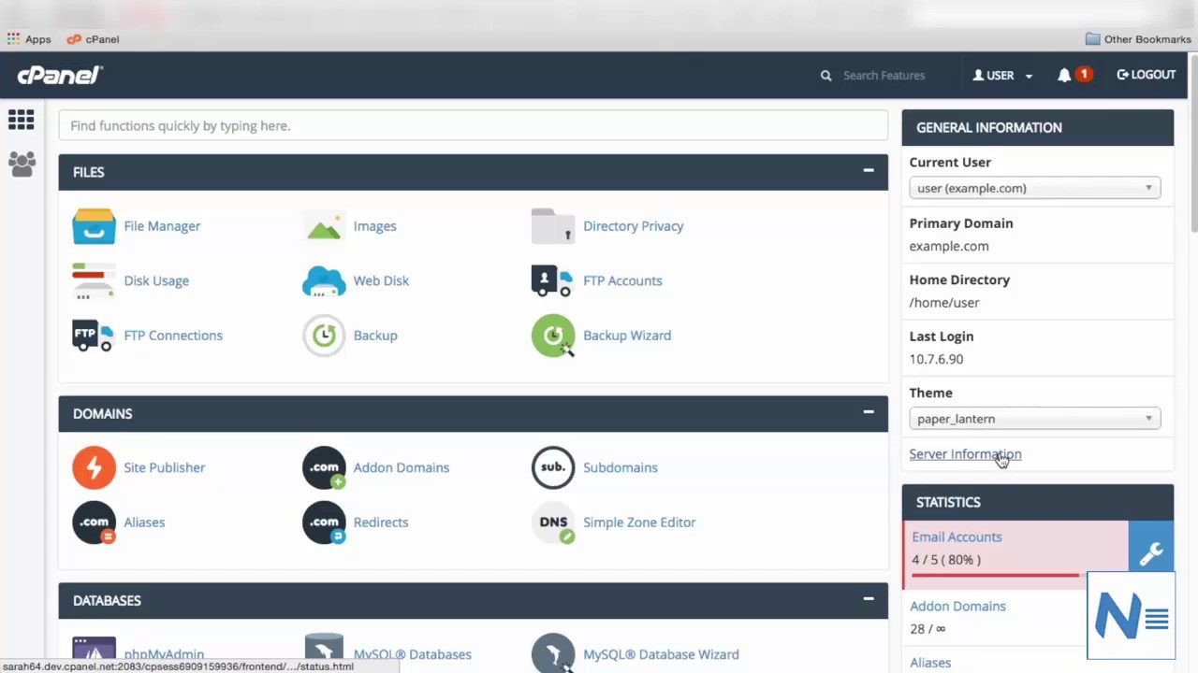The width and height of the screenshot is (1198, 673).
Task: Open the Directory Privacy folder icon
Action: (x=553, y=226)
